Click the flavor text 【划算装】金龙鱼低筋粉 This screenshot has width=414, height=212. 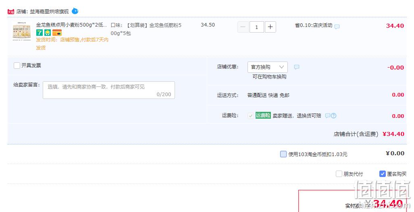[146, 29]
